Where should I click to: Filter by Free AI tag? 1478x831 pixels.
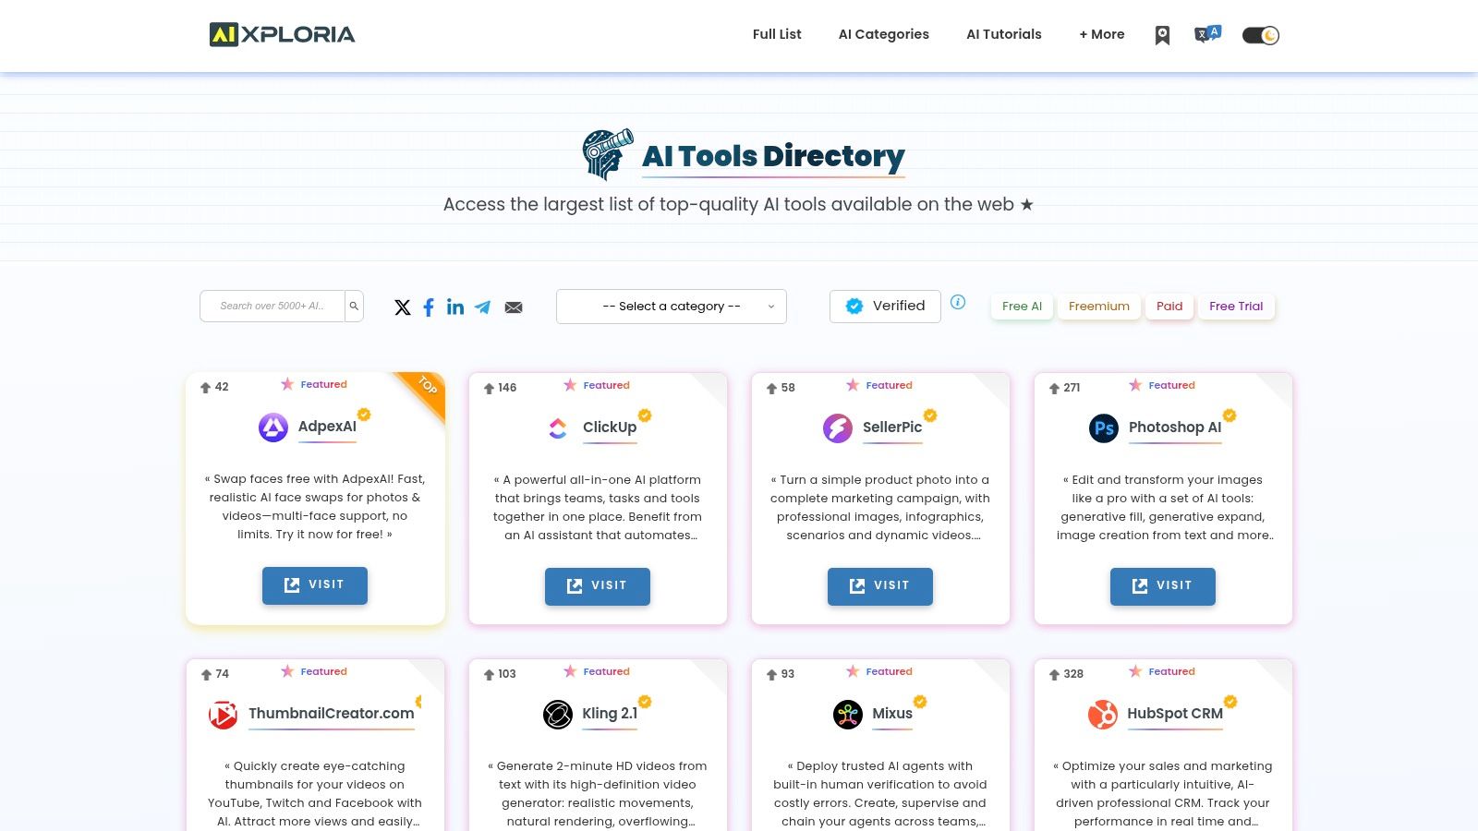tap(1022, 307)
